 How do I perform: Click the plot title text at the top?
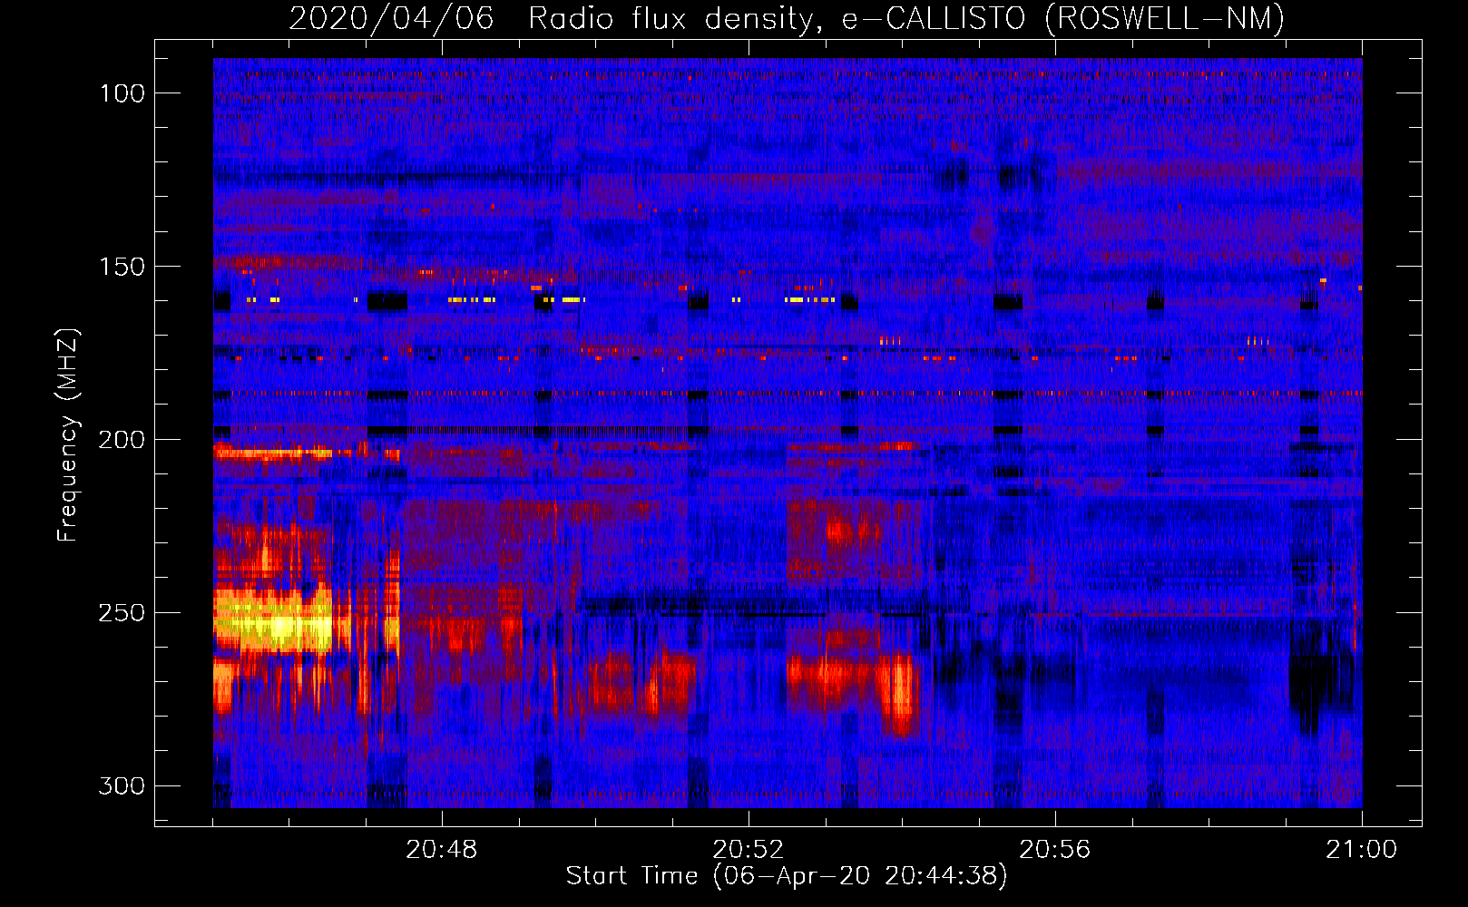(x=787, y=18)
